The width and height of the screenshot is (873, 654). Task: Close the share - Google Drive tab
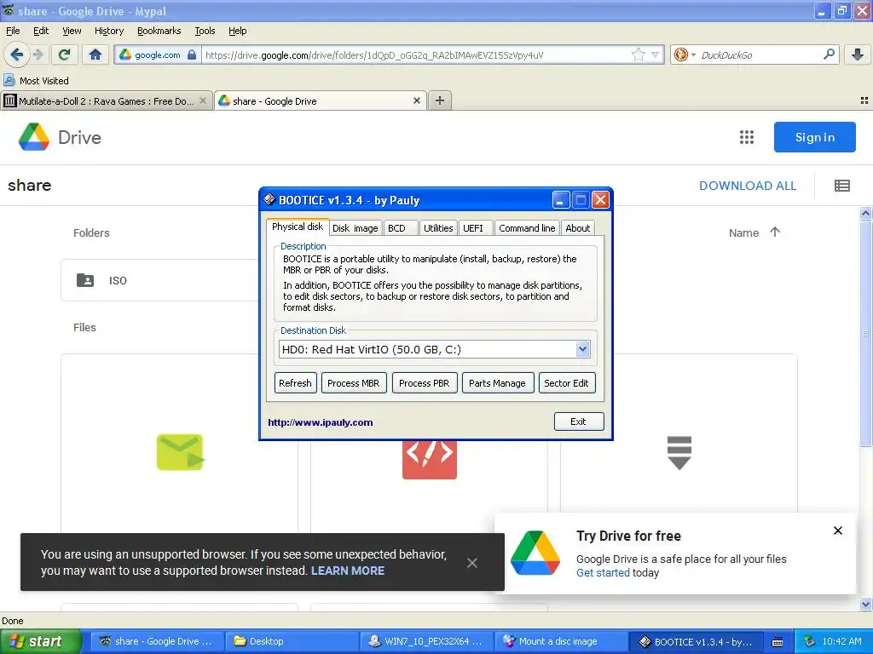pyautogui.click(x=416, y=100)
